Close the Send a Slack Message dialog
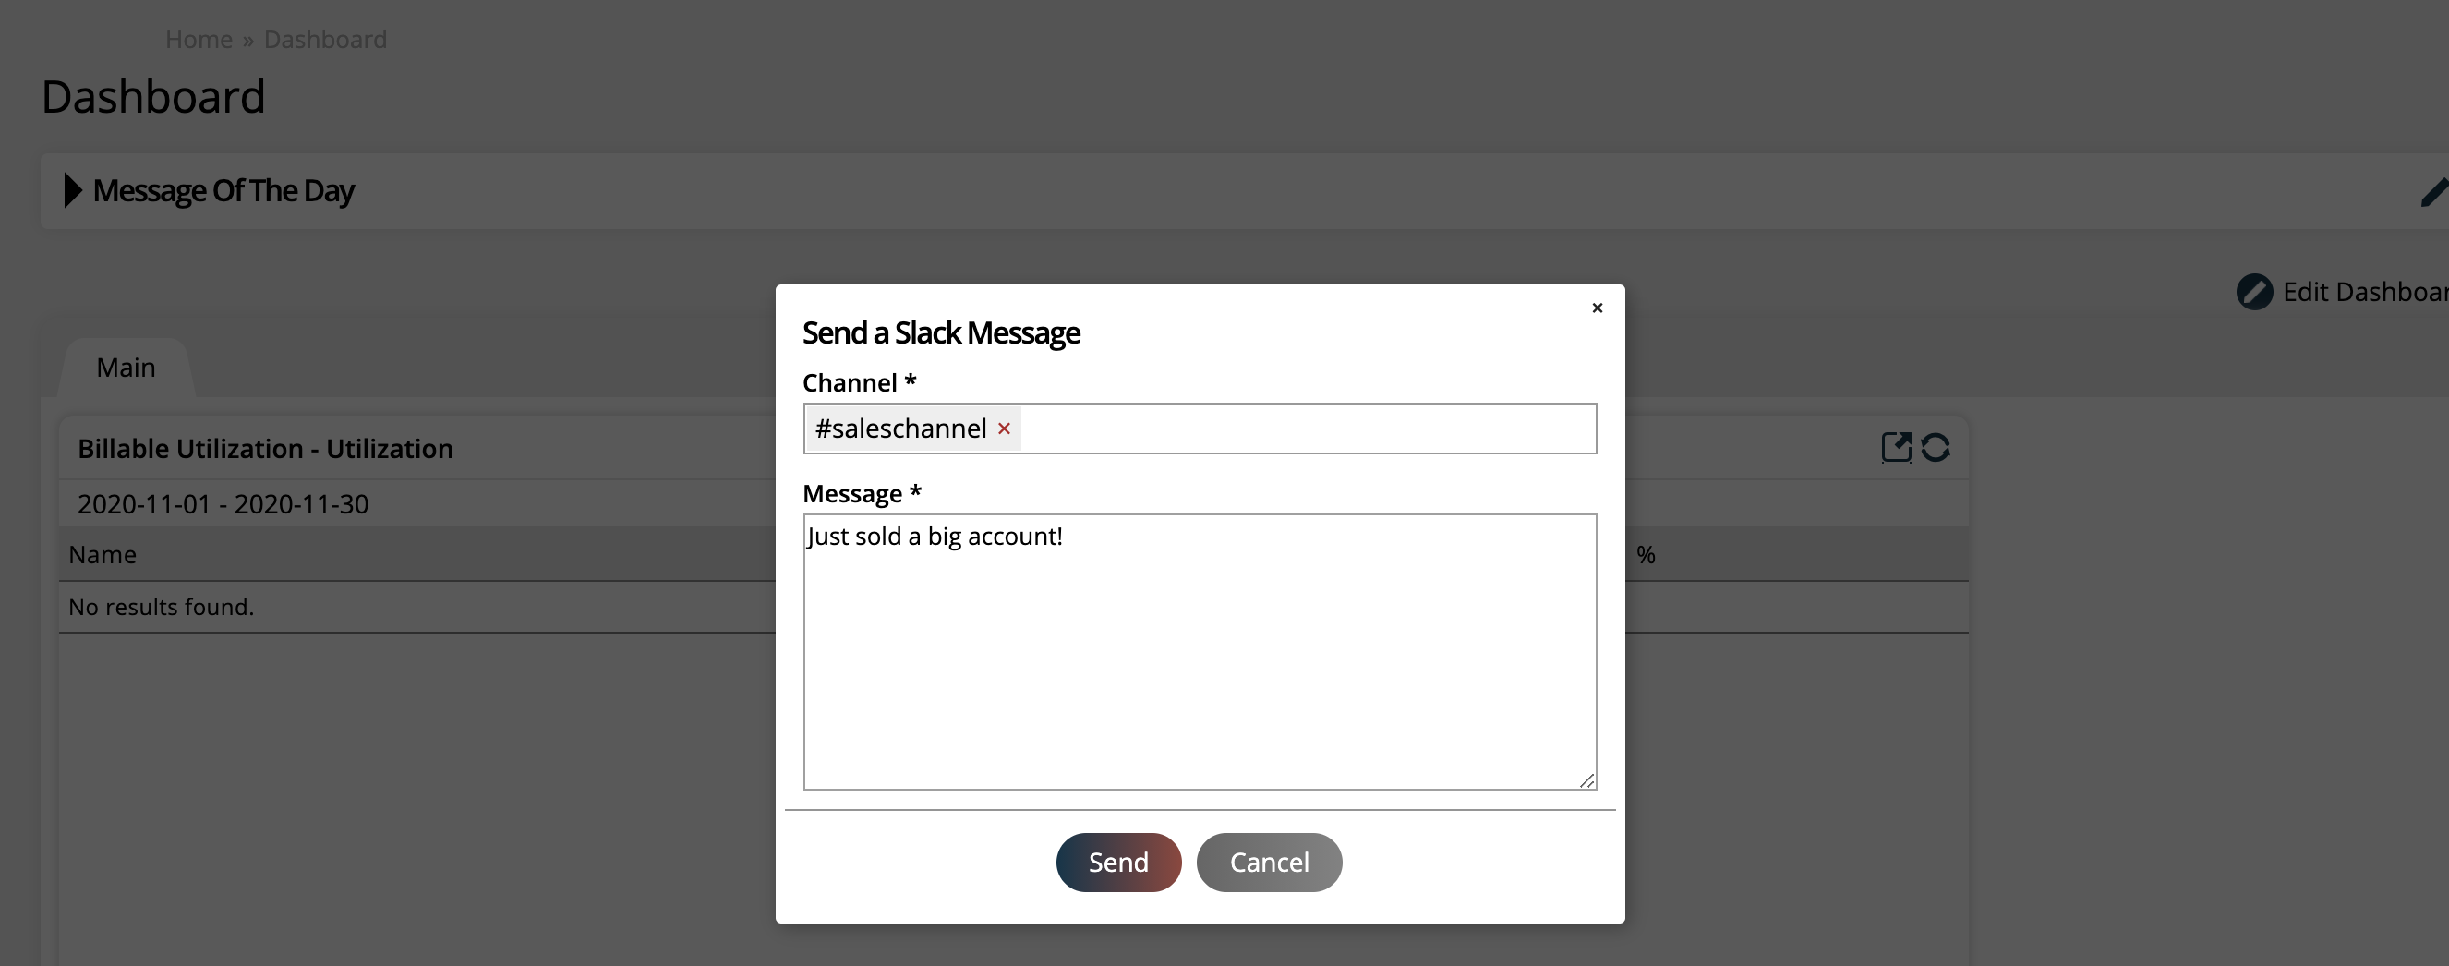 point(1598,308)
